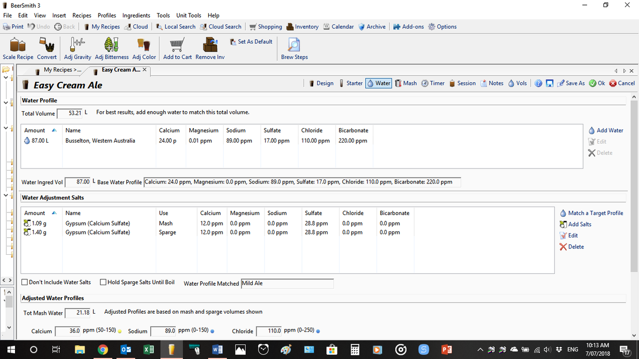Switch to the Session tab
This screenshot has width=639, height=359.
(x=462, y=83)
